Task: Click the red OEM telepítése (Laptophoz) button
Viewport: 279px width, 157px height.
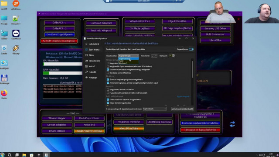Action: 59,41
